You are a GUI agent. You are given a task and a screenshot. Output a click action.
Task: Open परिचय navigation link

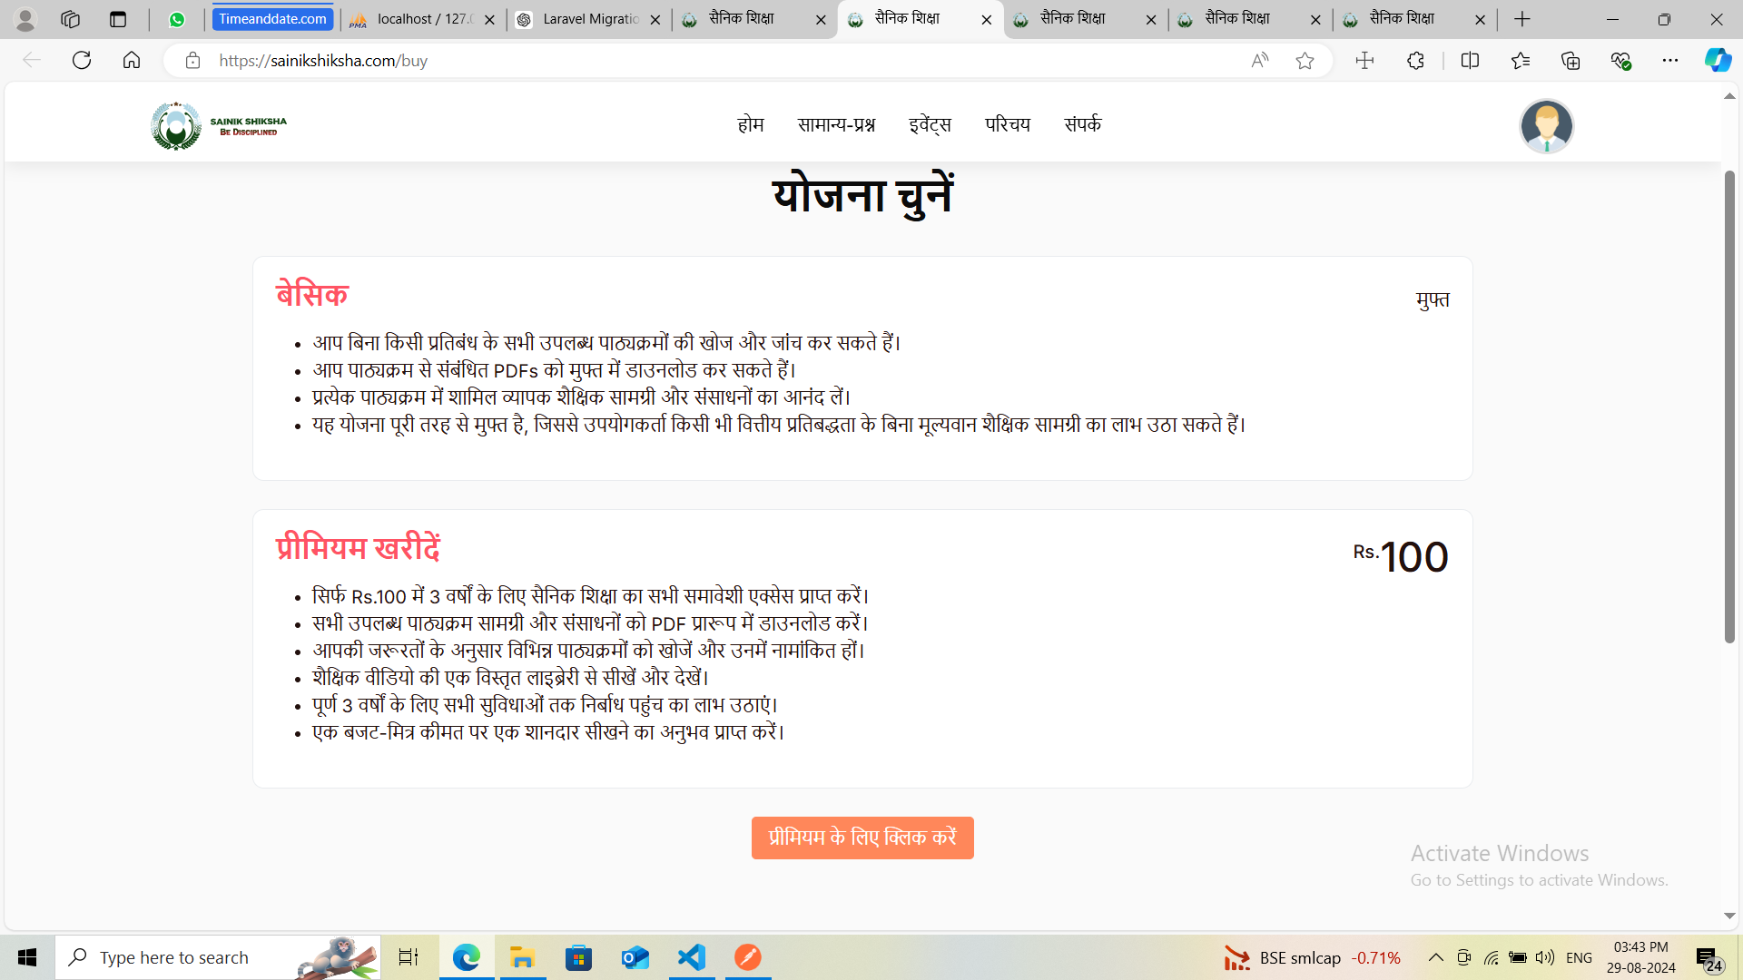[x=1008, y=124]
